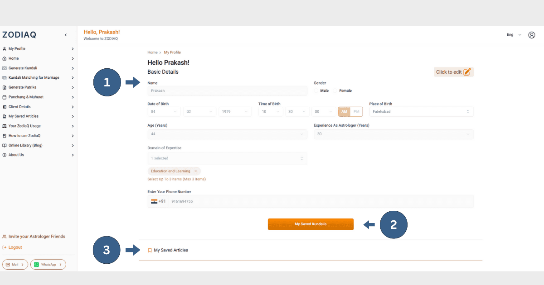Click the My Saved Kundalis button
Viewport: 544px width, 285px height.
[311, 224]
